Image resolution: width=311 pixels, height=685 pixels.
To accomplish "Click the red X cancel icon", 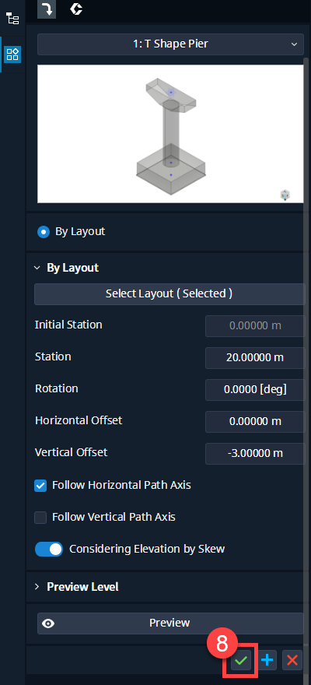I will pos(292,660).
